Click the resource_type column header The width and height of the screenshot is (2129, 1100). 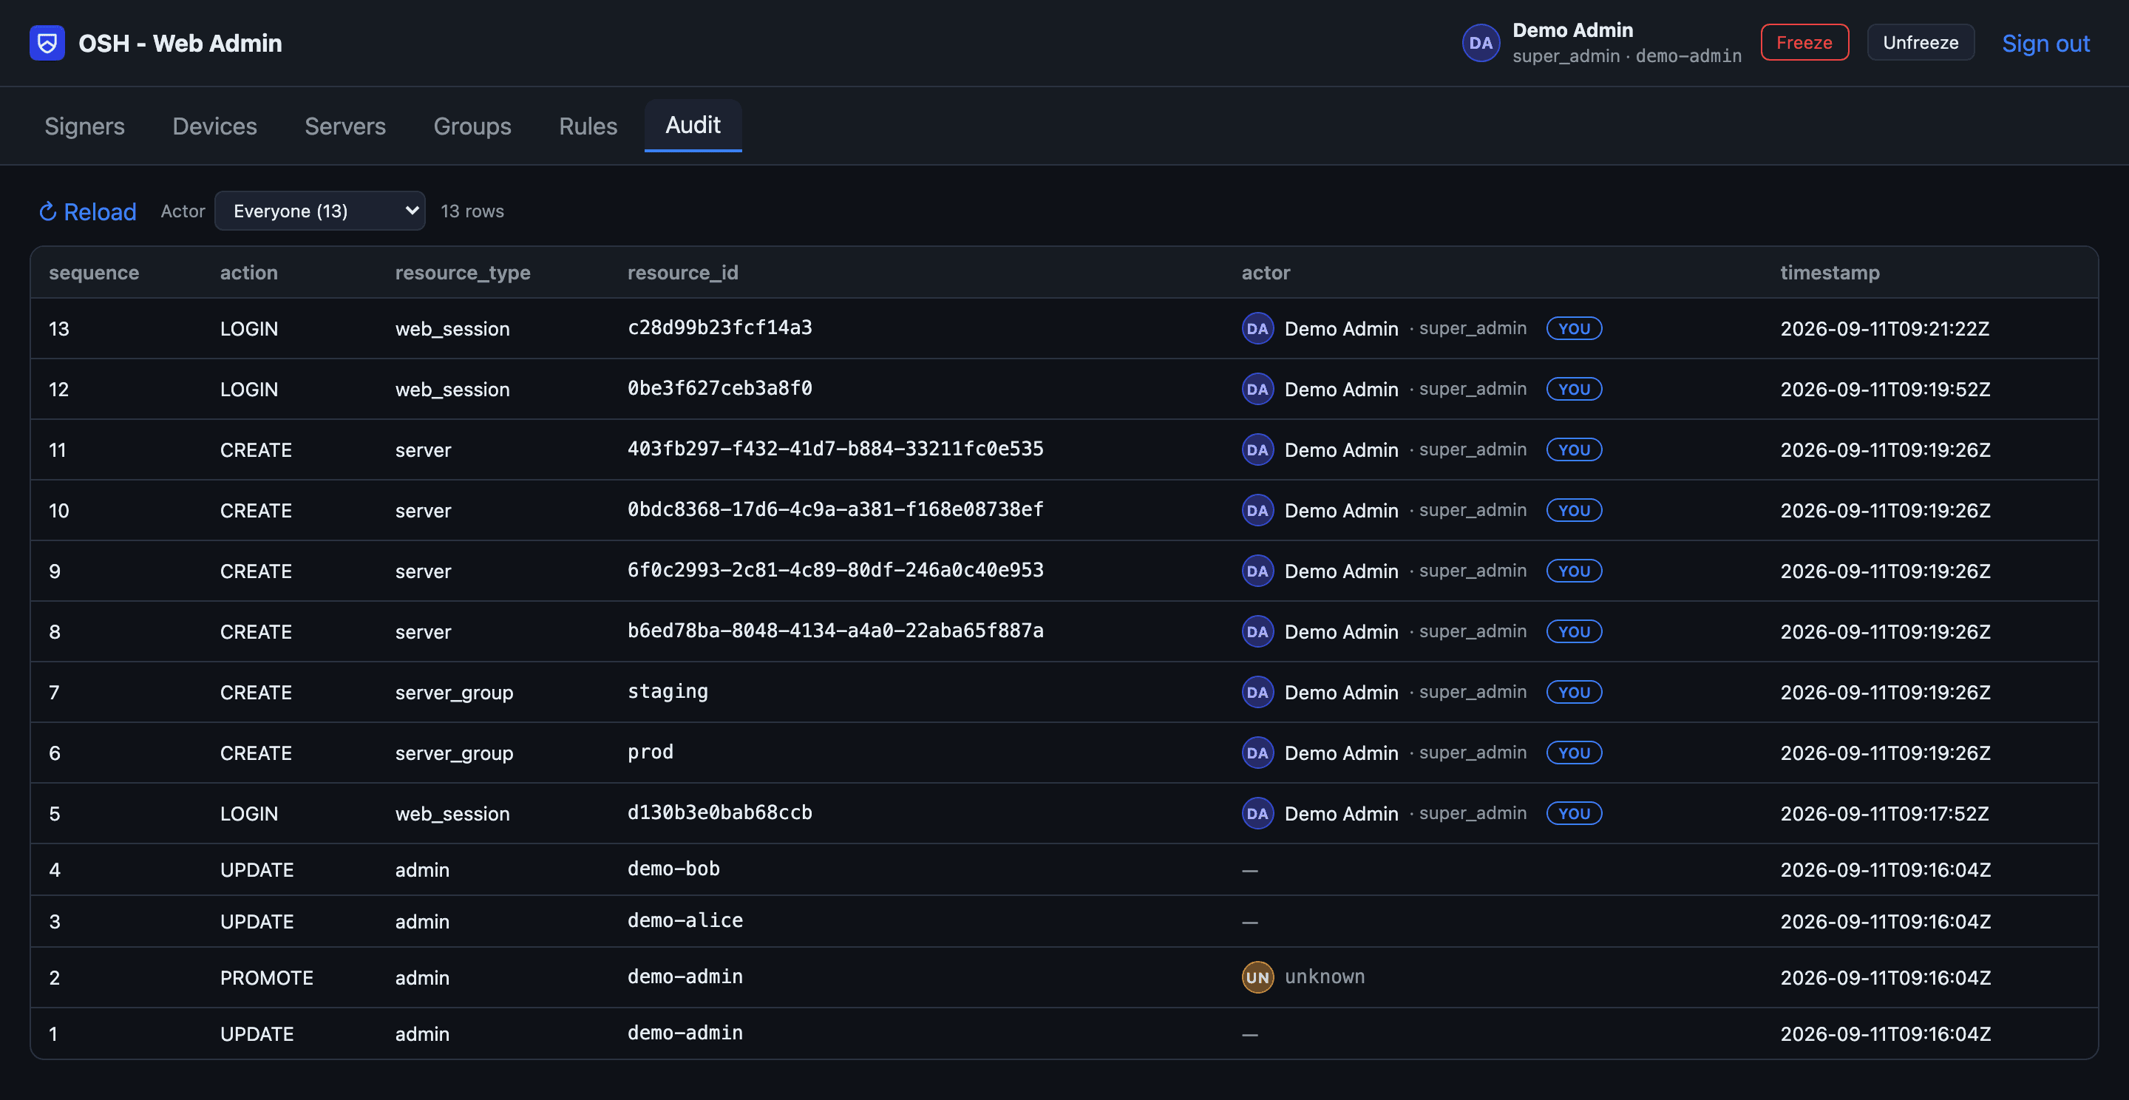pyautogui.click(x=463, y=273)
